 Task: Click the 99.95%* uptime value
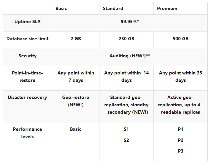tap(130, 21)
